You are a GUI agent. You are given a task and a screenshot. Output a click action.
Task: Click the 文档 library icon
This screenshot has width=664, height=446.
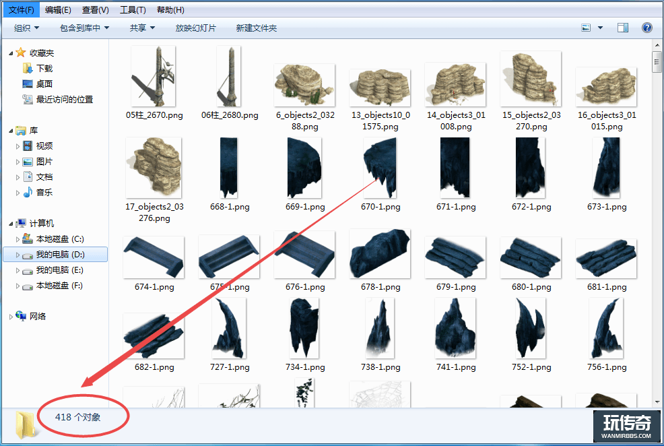pos(28,177)
